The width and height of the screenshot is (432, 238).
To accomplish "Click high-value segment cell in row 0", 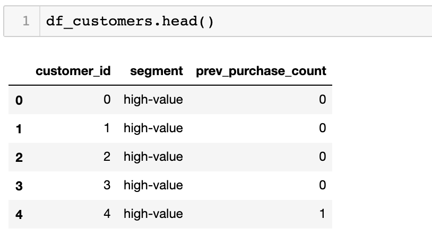I will [153, 99].
